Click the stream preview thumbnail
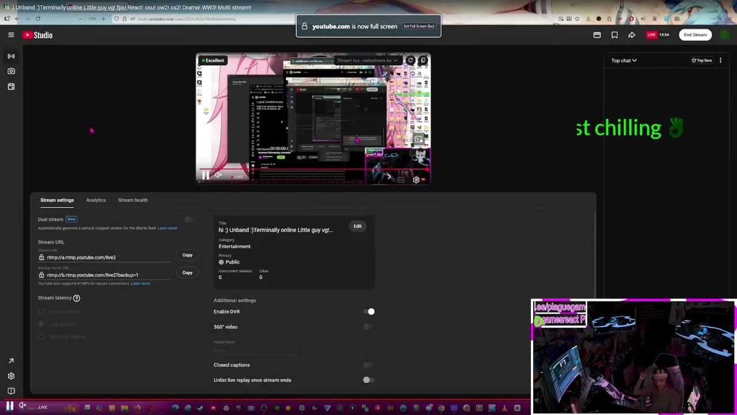The width and height of the screenshot is (737, 415). pyautogui.click(x=313, y=118)
